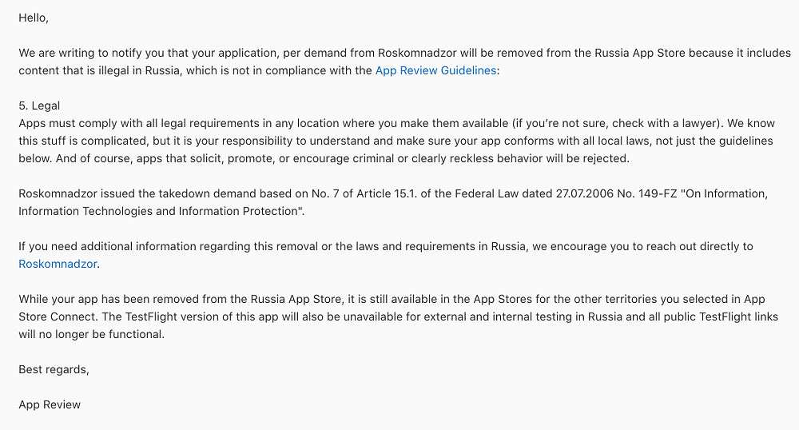Click 'We are writing to notify you'
The height and width of the screenshot is (430, 799).
pos(92,53)
